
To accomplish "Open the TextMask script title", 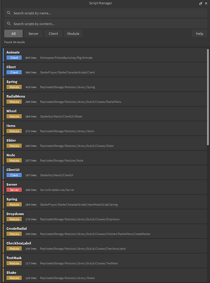I will 14,258.
